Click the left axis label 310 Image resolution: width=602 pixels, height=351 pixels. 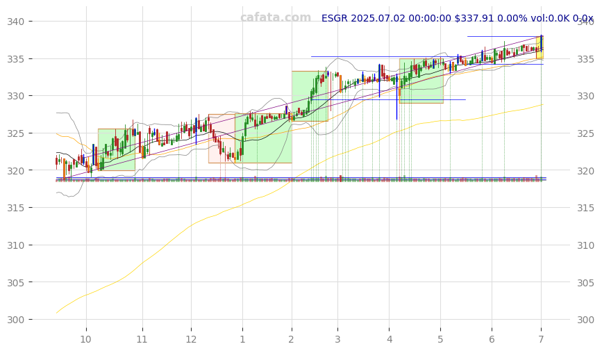tap(16, 245)
